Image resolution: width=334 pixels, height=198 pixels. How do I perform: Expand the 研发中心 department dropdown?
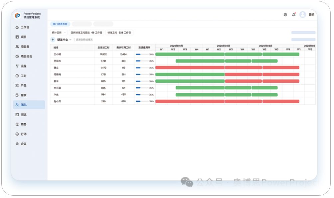[x=64, y=40]
